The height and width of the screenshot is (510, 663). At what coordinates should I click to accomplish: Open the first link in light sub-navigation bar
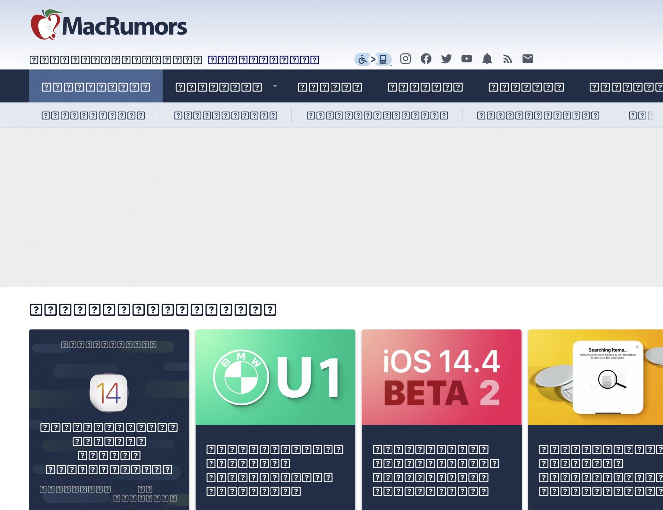point(93,115)
